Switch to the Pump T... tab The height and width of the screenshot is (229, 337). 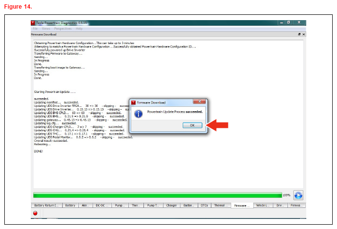[x=153, y=205]
